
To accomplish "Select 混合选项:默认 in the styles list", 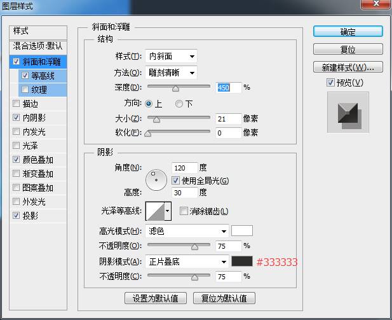I will tap(38, 46).
